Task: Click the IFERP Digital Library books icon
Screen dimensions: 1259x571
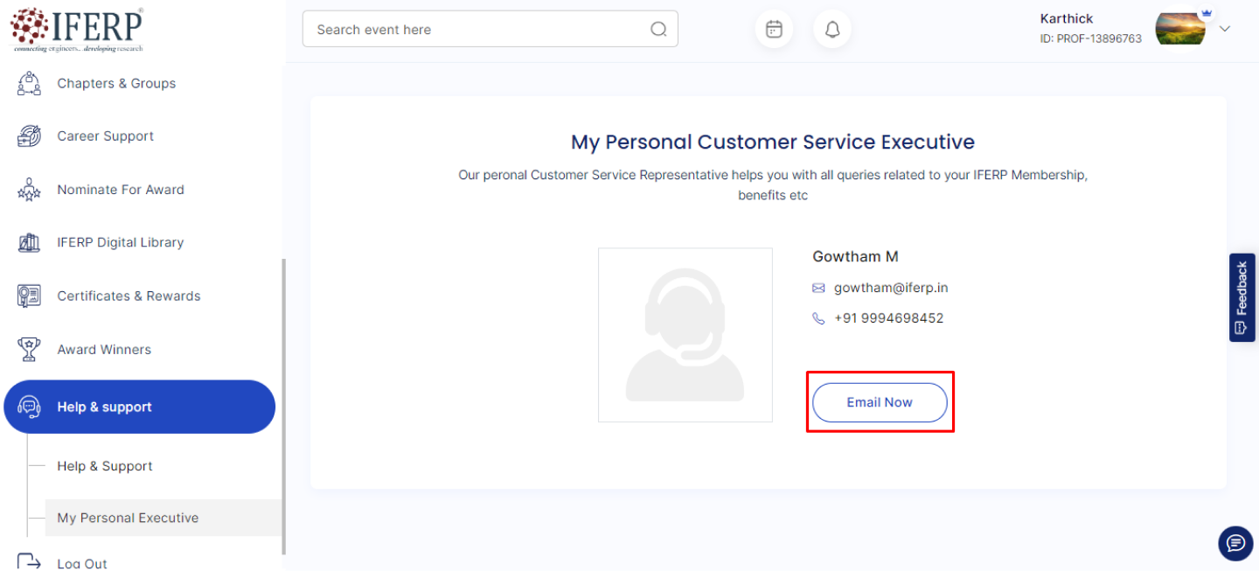Action: 29,243
